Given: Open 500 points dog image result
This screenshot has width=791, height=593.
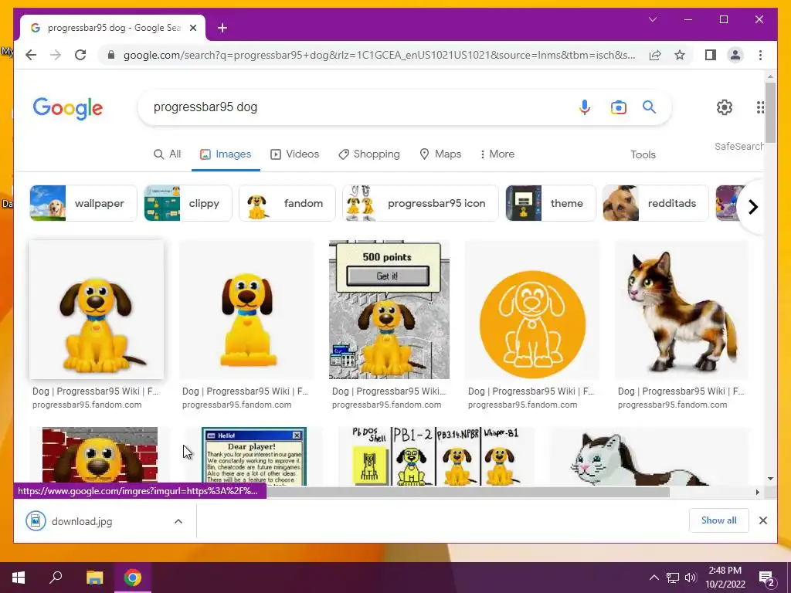Looking at the screenshot, I should [389, 310].
